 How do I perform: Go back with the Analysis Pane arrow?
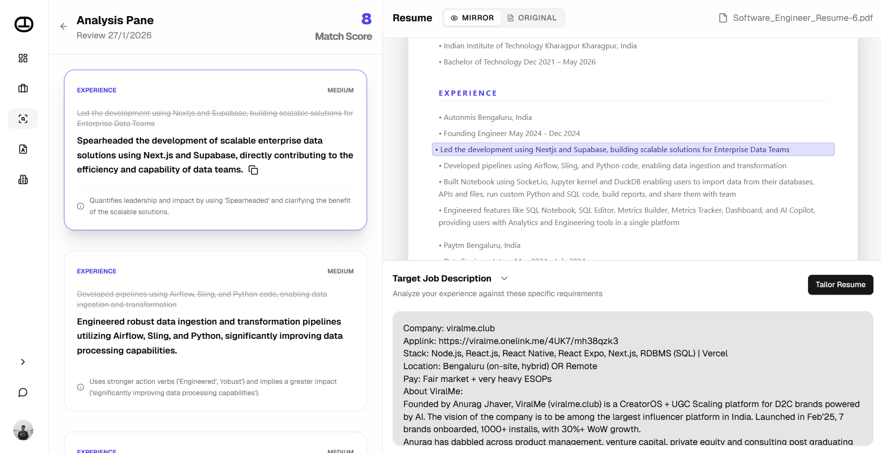tap(64, 27)
